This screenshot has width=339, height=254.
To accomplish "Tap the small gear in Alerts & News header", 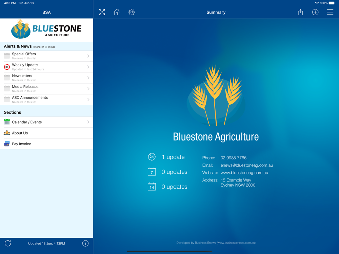I will (x=46, y=47).
